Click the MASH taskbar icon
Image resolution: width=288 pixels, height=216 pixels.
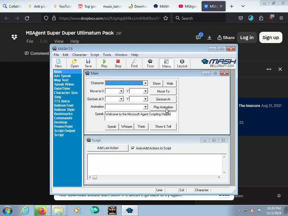click(x=129, y=210)
